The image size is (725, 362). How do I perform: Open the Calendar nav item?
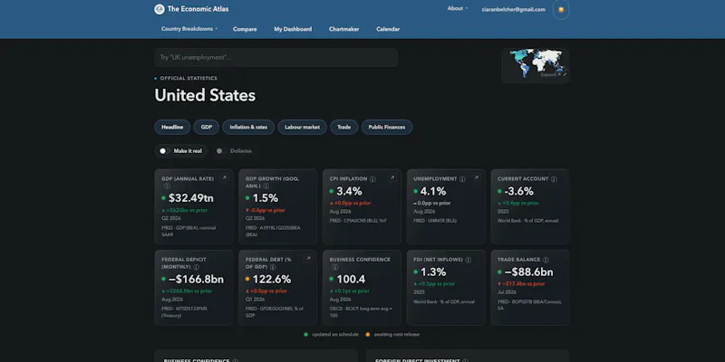(x=388, y=29)
